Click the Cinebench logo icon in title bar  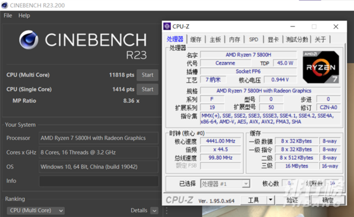pyautogui.click(x=5, y=5)
